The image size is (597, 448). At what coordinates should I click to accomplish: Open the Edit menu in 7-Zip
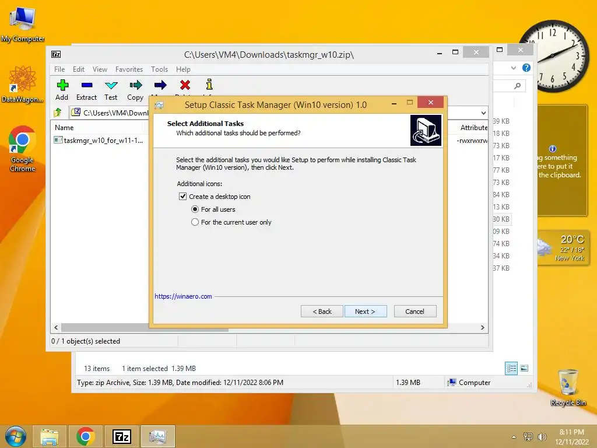point(79,69)
